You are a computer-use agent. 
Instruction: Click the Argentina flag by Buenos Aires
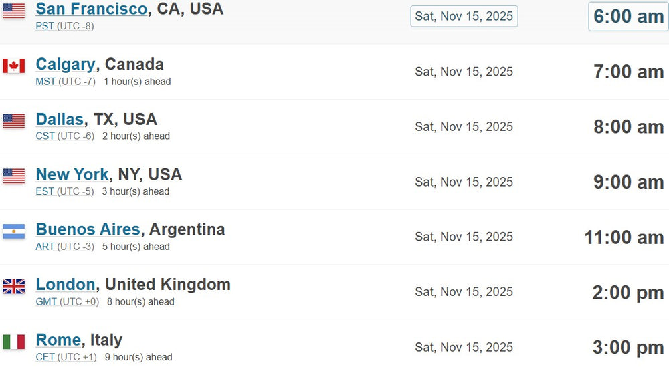(13, 231)
